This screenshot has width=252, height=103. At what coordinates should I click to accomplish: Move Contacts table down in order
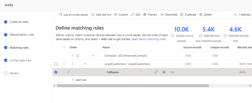[93, 56]
